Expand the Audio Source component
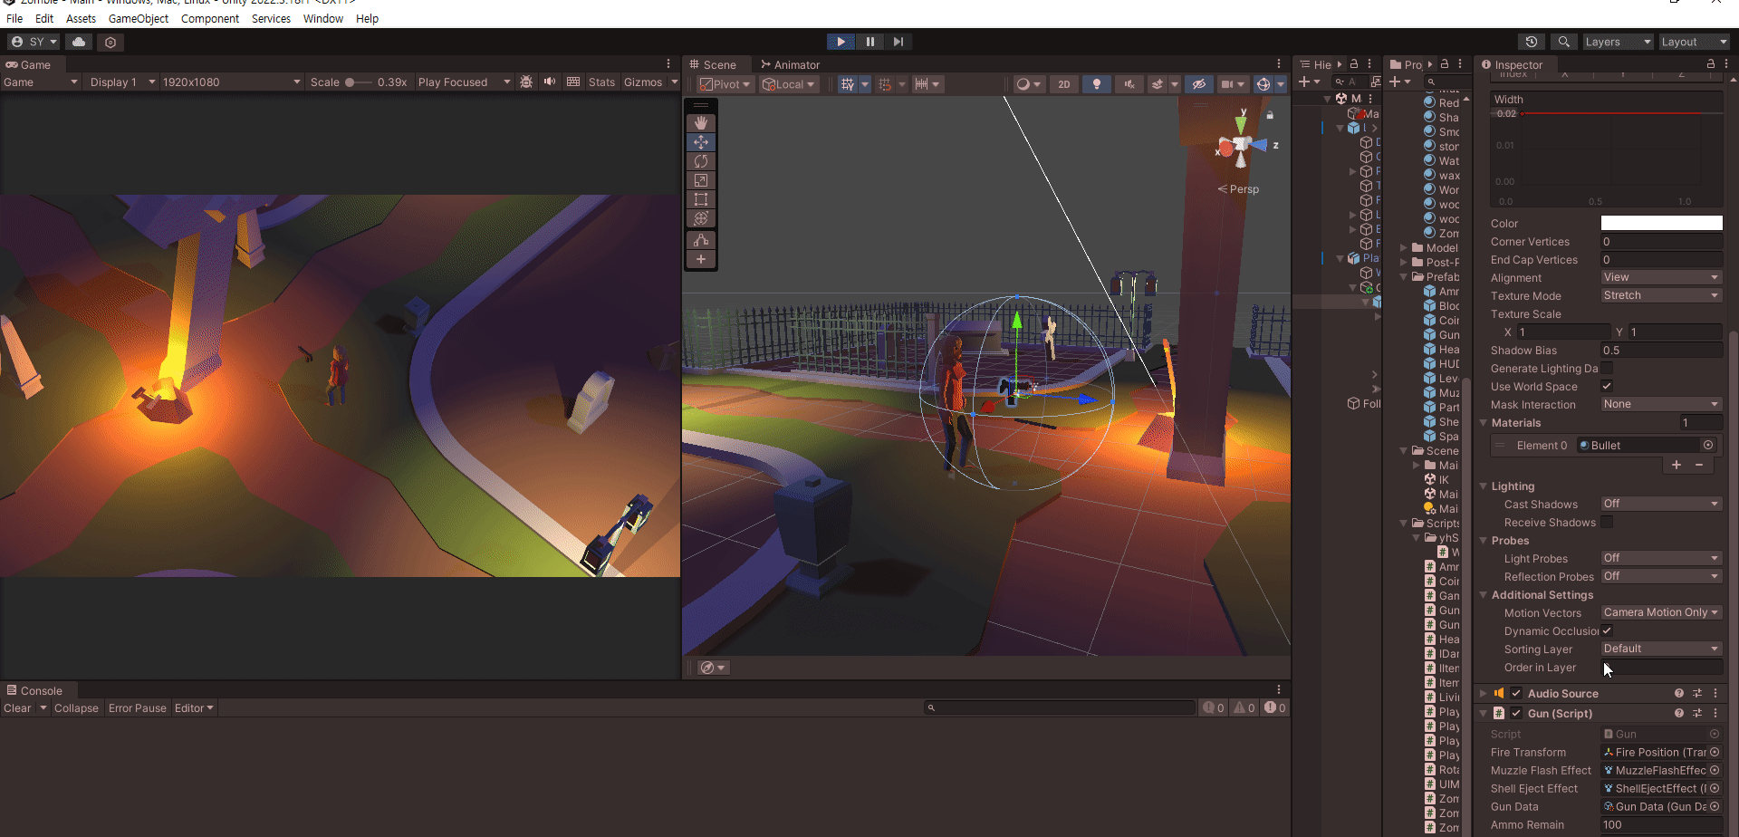The image size is (1739, 837). pyautogui.click(x=1484, y=694)
